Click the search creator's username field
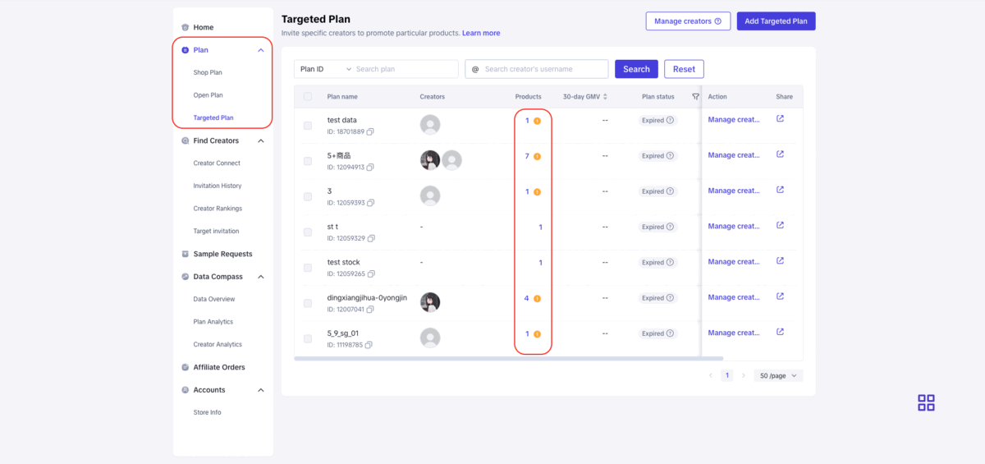The width and height of the screenshot is (985, 464). (x=543, y=69)
